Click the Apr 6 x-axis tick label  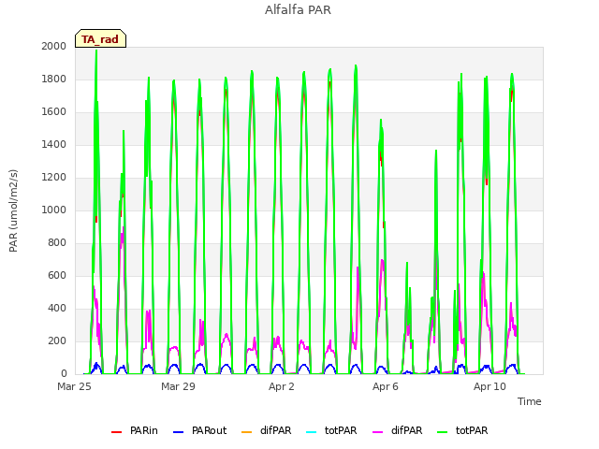click(386, 386)
